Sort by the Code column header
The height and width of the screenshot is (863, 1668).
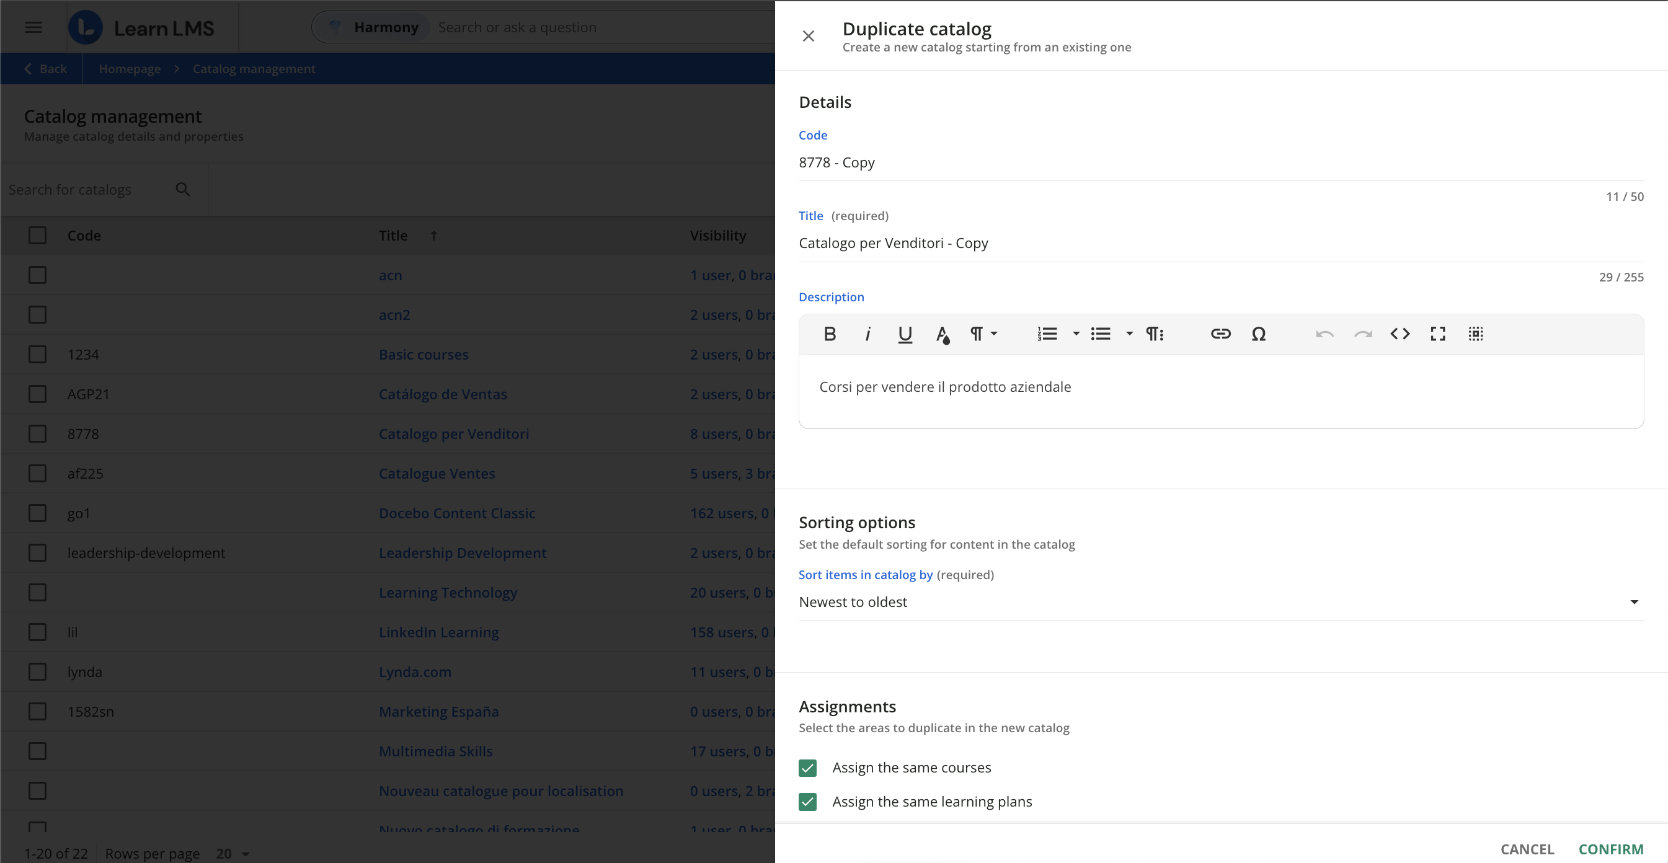(x=84, y=236)
